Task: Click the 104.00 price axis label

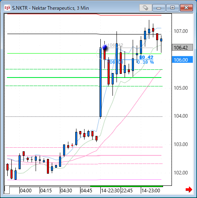Action: (181, 116)
